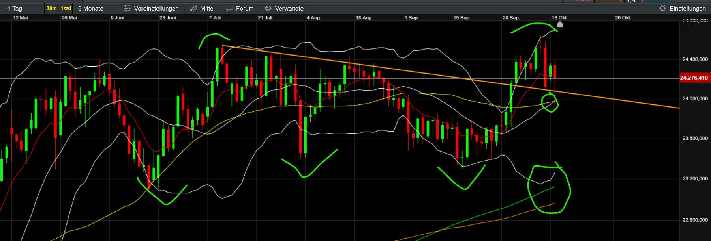Switch to the 30m quick interval
711x241 pixels.
51,8
